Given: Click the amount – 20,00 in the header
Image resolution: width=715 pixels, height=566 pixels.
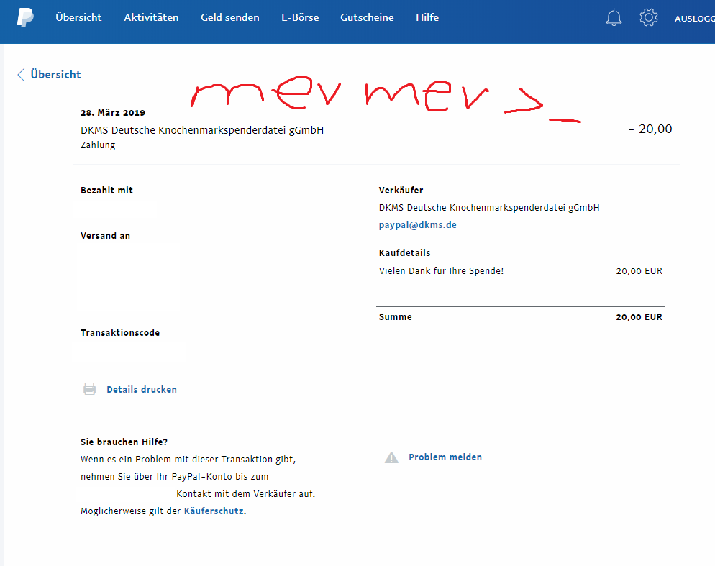Looking at the screenshot, I should point(650,129).
